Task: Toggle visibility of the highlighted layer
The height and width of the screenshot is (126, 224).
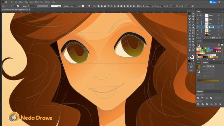Action: click(x=198, y=27)
